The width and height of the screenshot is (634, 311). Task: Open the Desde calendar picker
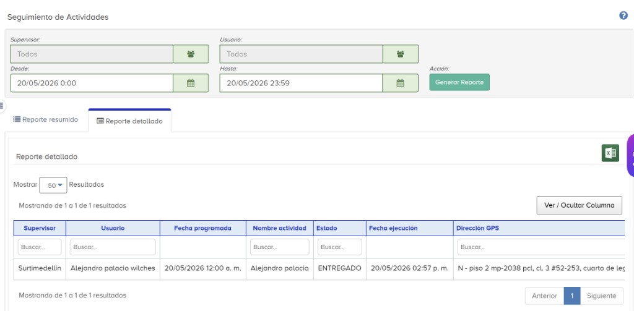click(x=191, y=83)
